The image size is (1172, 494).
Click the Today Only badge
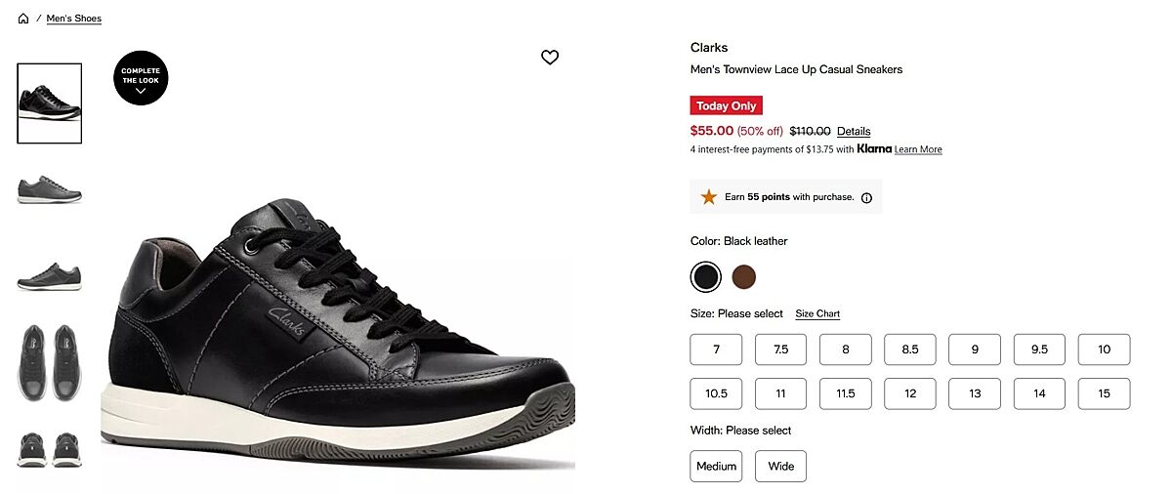pyautogui.click(x=726, y=105)
